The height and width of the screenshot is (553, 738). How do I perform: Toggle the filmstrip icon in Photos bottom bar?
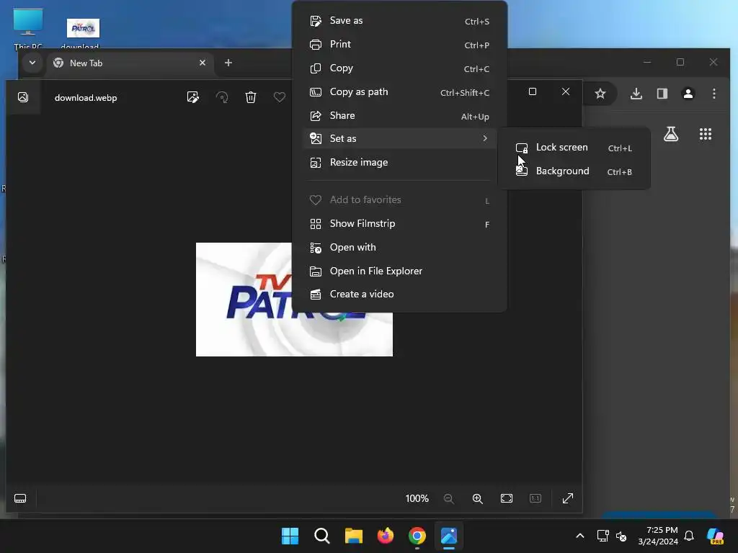point(20,498)
